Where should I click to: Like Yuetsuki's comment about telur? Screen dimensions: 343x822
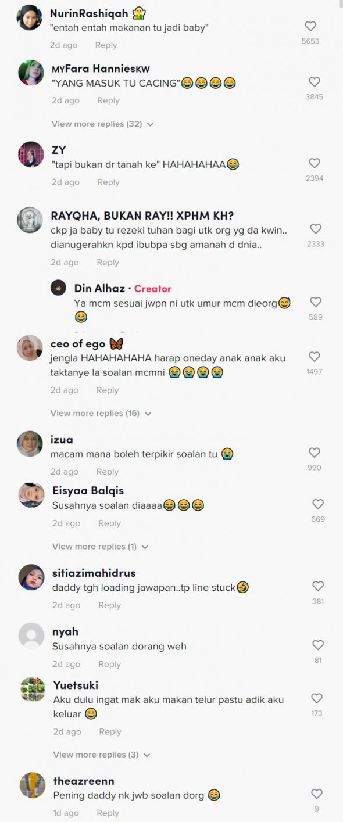[x=317, y=698]
